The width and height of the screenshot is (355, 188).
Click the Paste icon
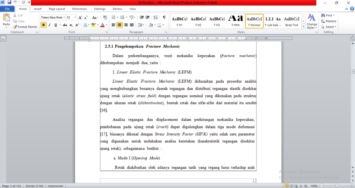click(6, 18)
